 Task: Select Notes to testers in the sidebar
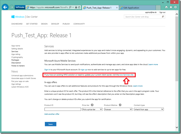[x=18, y=66]
